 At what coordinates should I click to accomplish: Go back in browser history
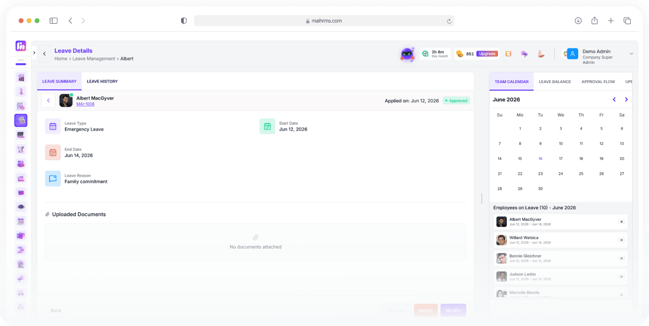point(70,21)
